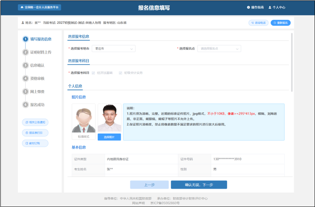Expand the 选择报考地市 dropdown showing 枣庄市

[114, 49]
